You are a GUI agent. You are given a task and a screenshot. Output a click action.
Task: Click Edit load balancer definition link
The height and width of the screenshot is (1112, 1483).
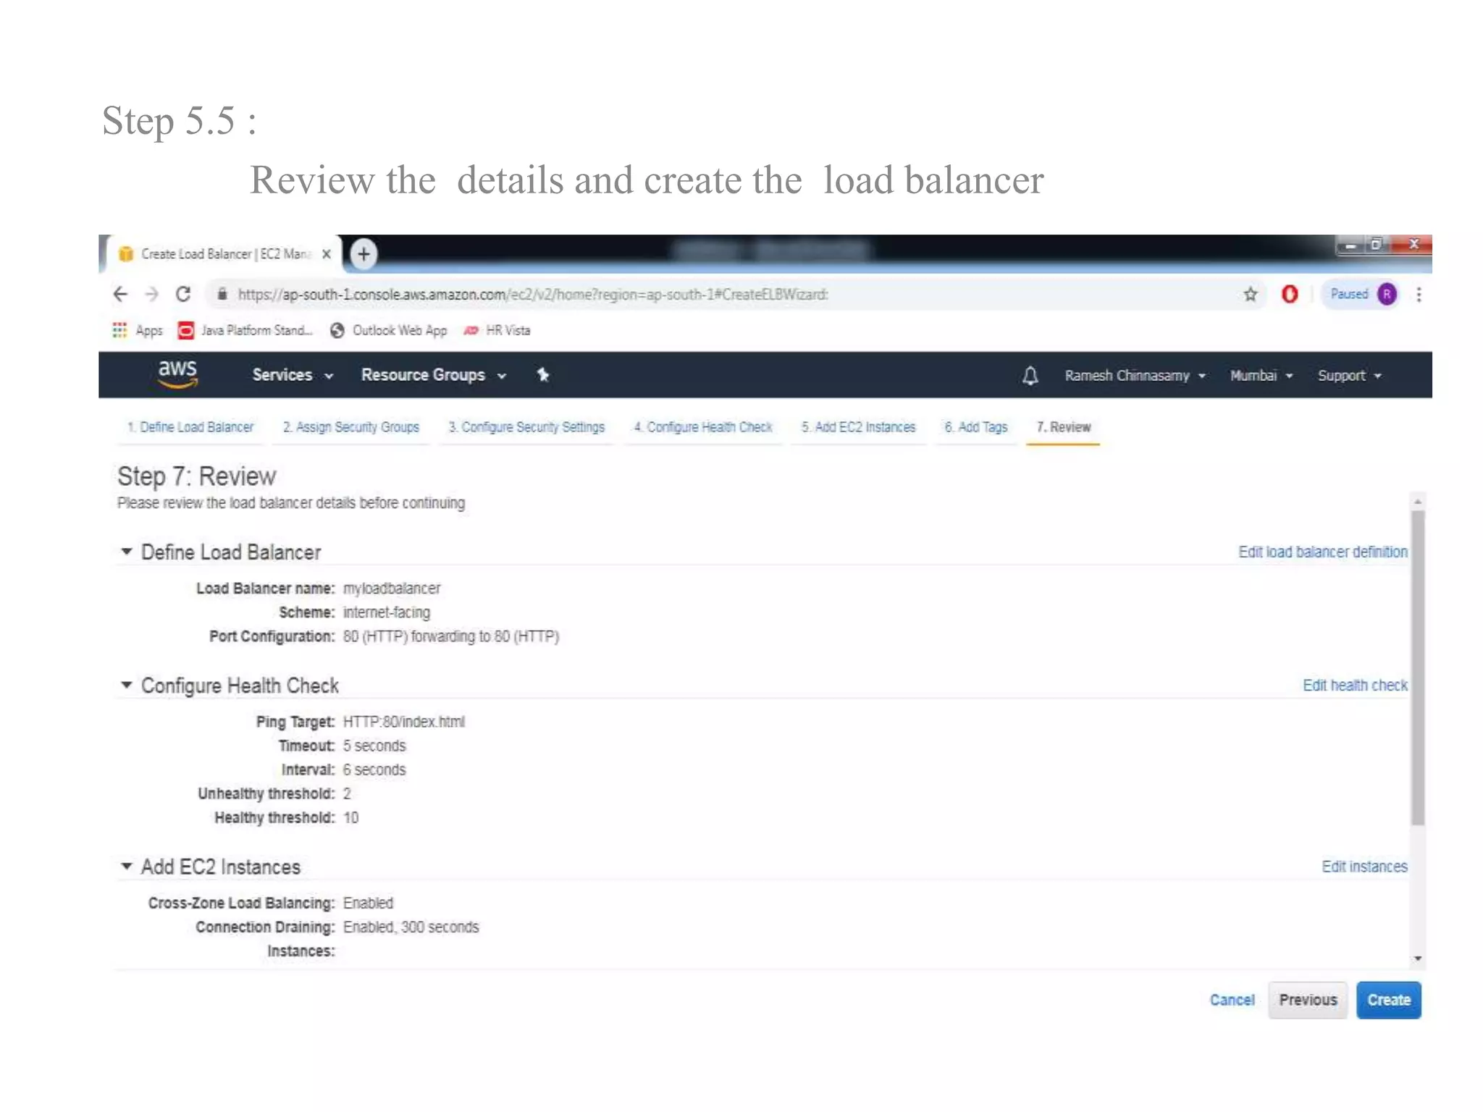(1322, 552)
